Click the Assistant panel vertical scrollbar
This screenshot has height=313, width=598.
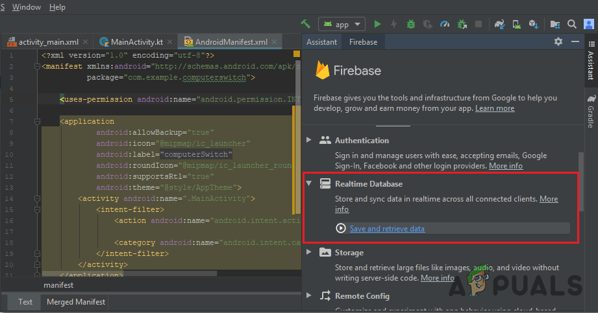580,180
